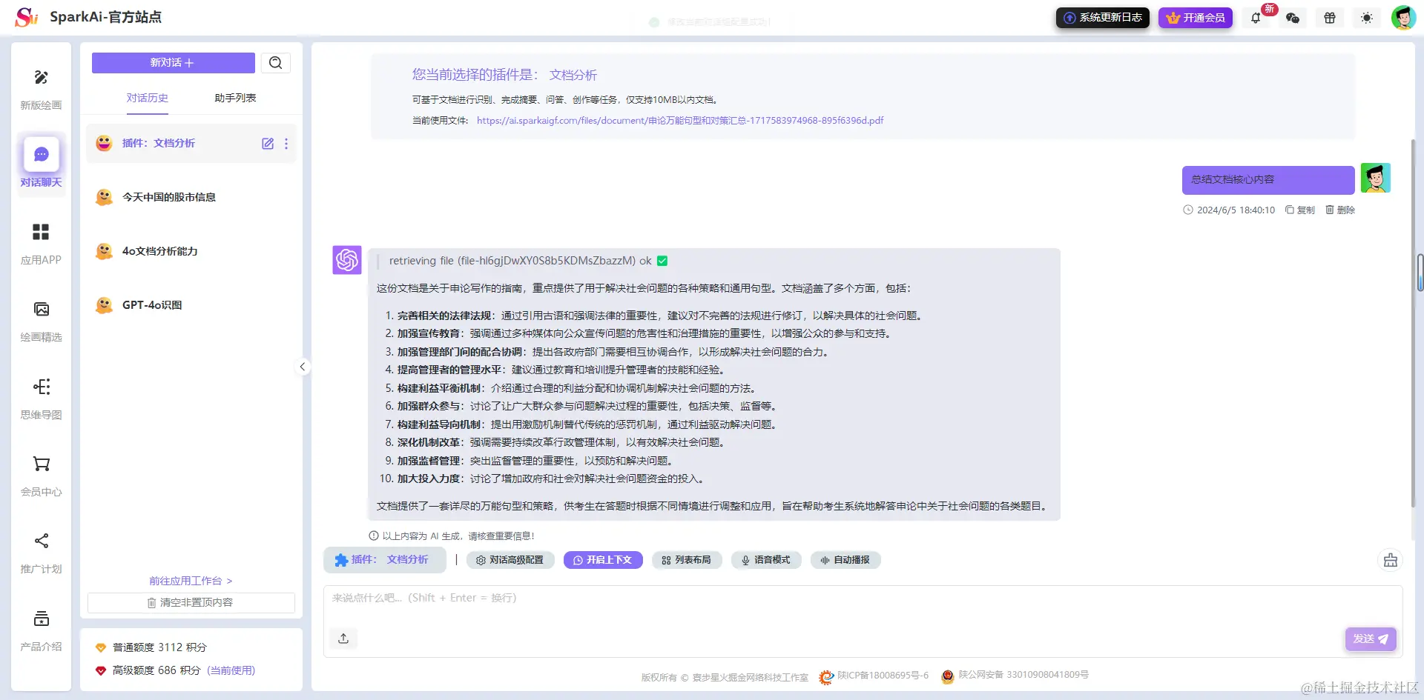The width and height of the screenshot is (1424, 700).
Task: Switch to dark mode via sun icon
Action: click(x=1367, y=17)
